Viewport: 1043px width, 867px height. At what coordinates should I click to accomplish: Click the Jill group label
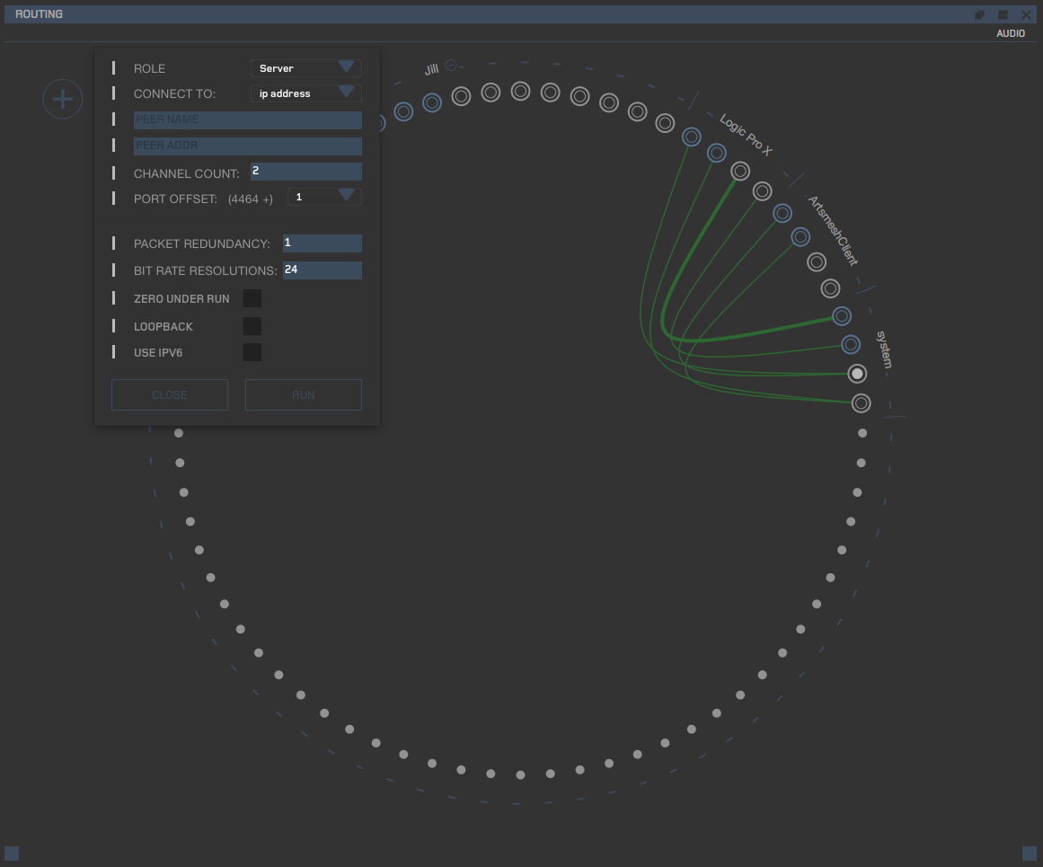click(x=432, y=69)
